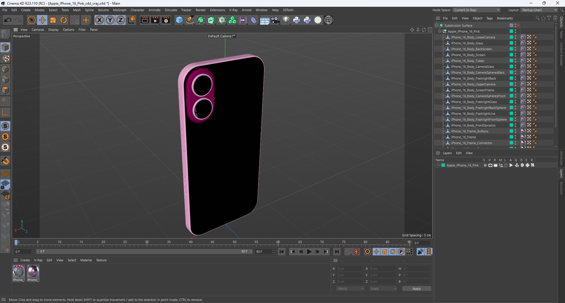Viewport: 565px width, 303px height.
Task: Open Material Manager Texture menu
Action: [x=101, y=260]
